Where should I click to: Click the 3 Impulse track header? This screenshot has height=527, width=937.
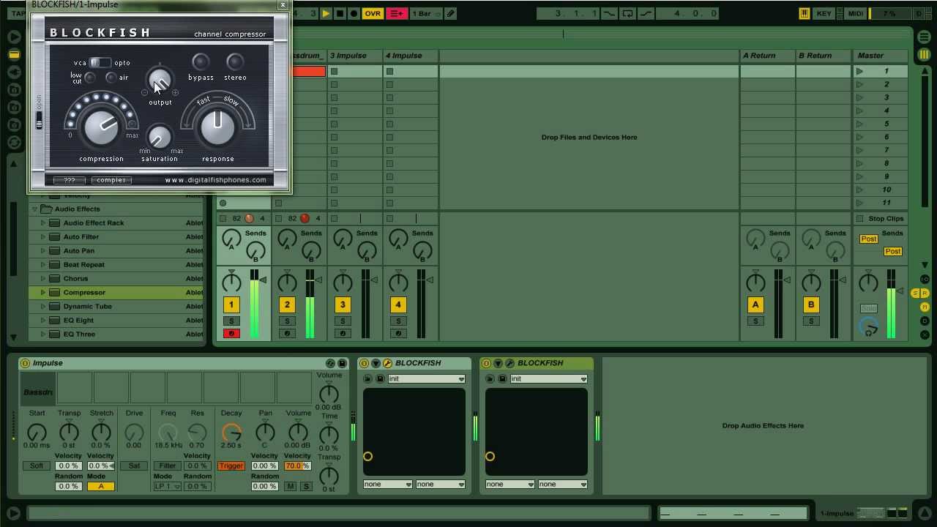[355, 56]
